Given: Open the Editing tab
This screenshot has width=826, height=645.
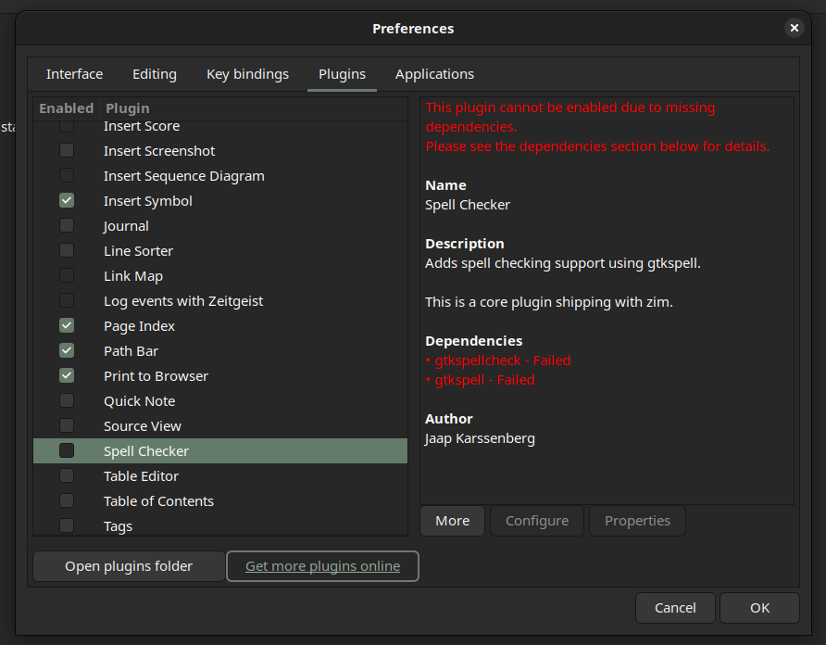Looking at the screenshot, I should [x=155, y=74].
